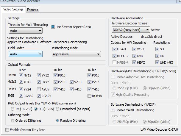Enable YADIF Deinterlacing checkbox
Image resolution: width=181 pixels, height=136 pixels.
tap(113, 110)
